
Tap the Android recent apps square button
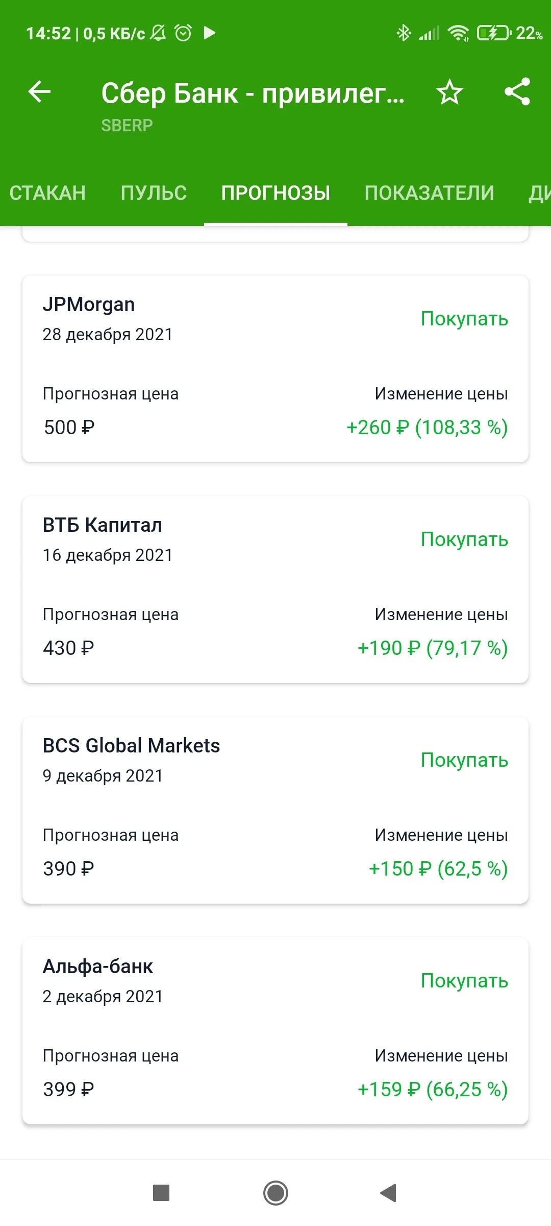pos(161,1193)
